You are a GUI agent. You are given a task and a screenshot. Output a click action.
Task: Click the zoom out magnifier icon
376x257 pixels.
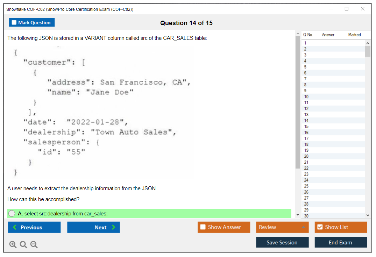(x=34, y=244)
